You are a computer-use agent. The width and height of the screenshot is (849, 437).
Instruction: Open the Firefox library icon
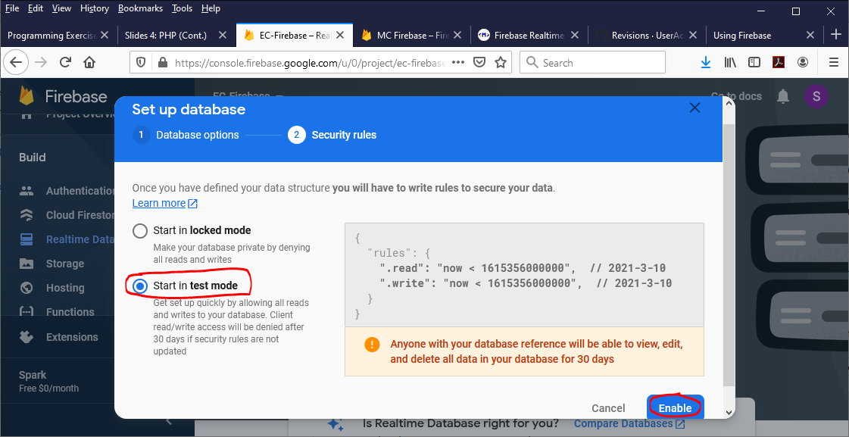(x=730, y=63)
